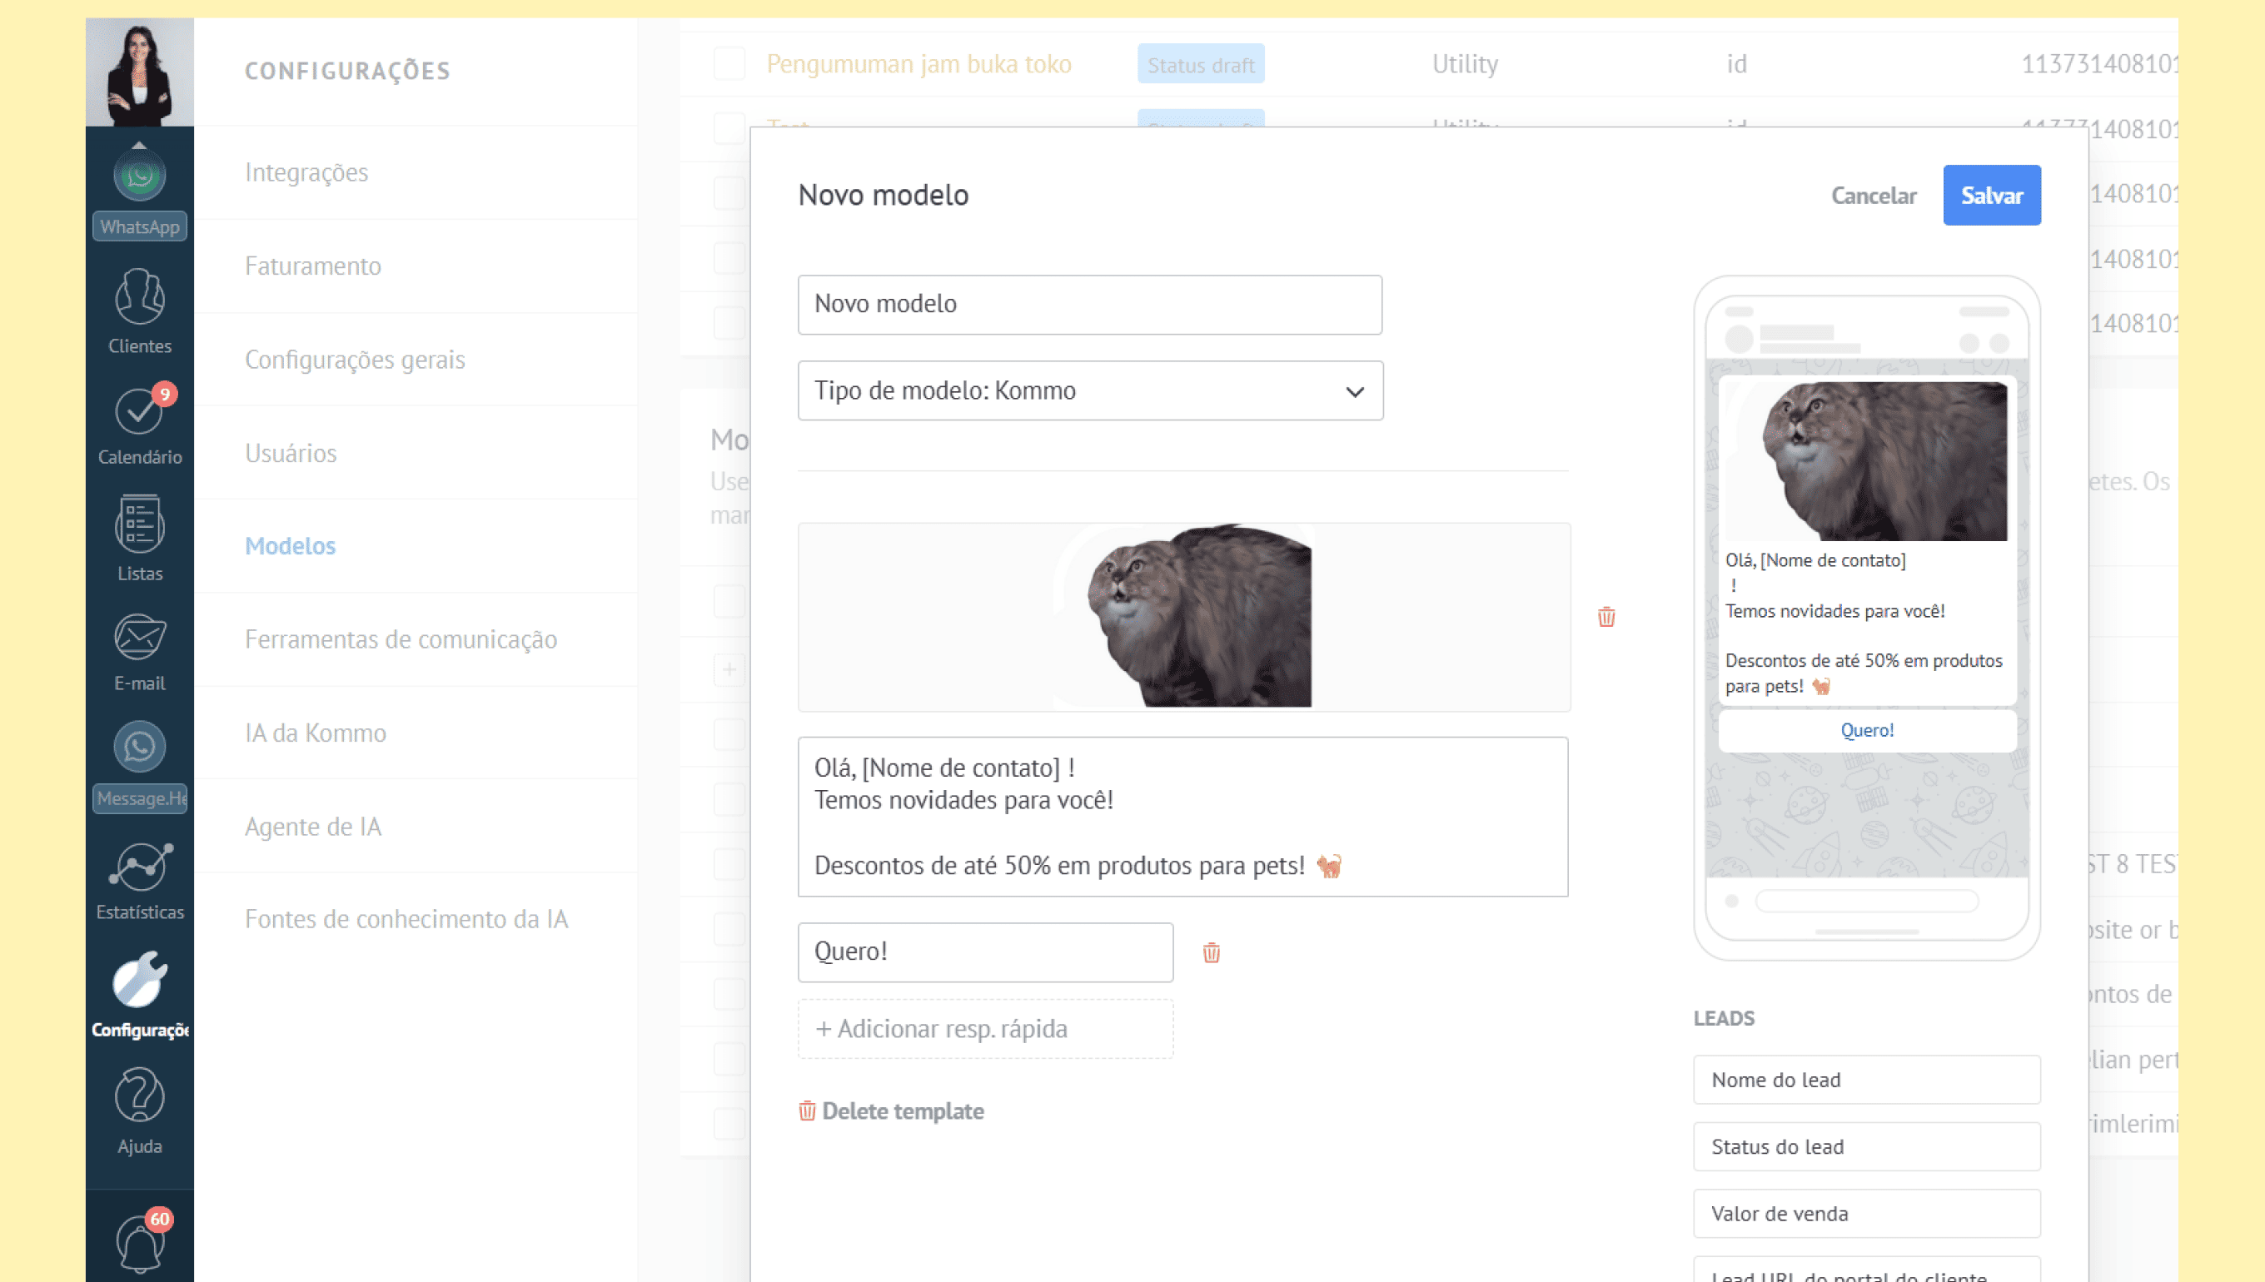Image resolution: width=2265 pixels, height=1282 pixels.
Task: Go to Integrações settings menu item
Action: pyautogui.click(x=306, y=172)
